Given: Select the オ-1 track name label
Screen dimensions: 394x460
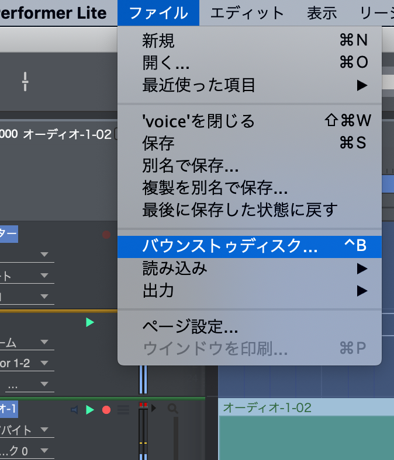Looking at the screenshot, I should coord(9,409).
